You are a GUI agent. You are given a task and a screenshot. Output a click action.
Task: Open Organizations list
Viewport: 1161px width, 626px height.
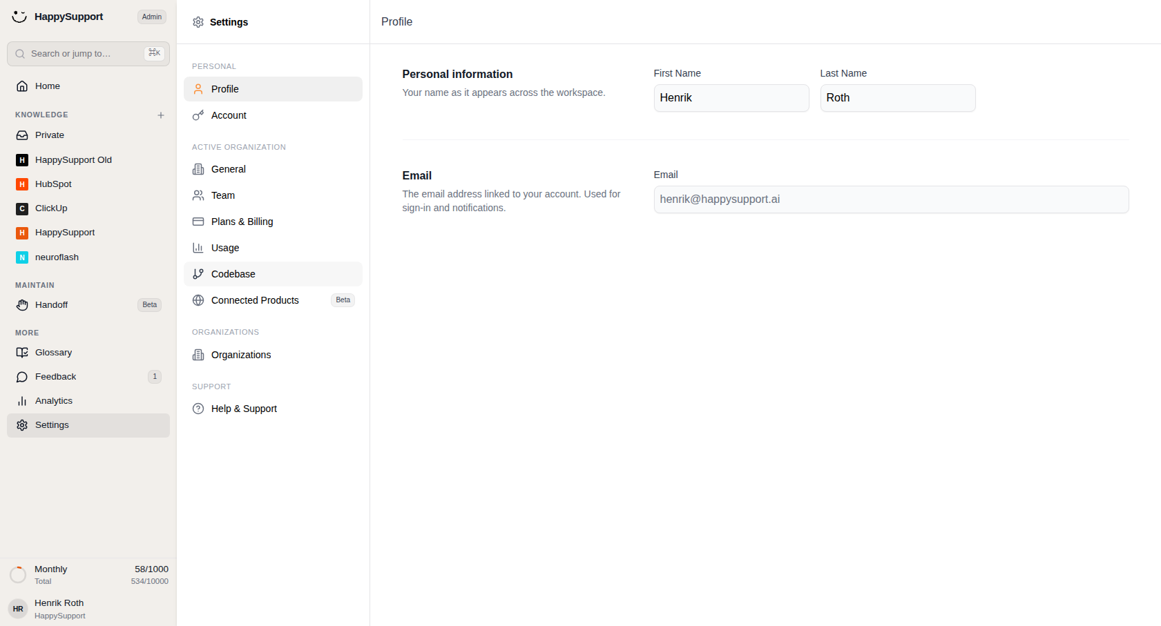[x=273, y=355]
